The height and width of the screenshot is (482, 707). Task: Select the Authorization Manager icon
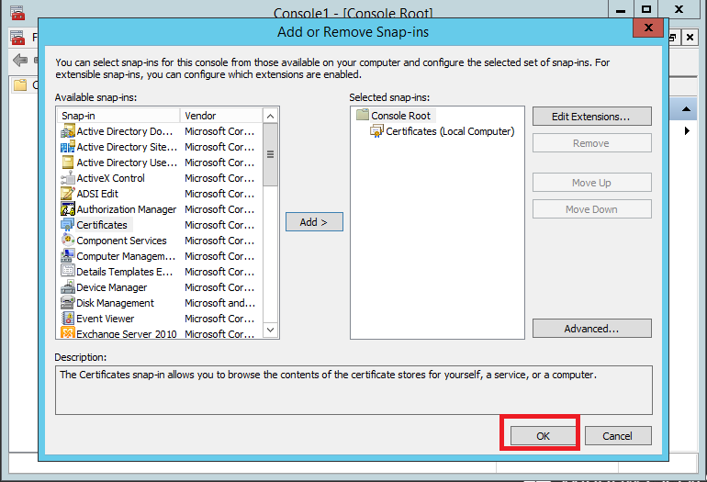pos(67,209)
